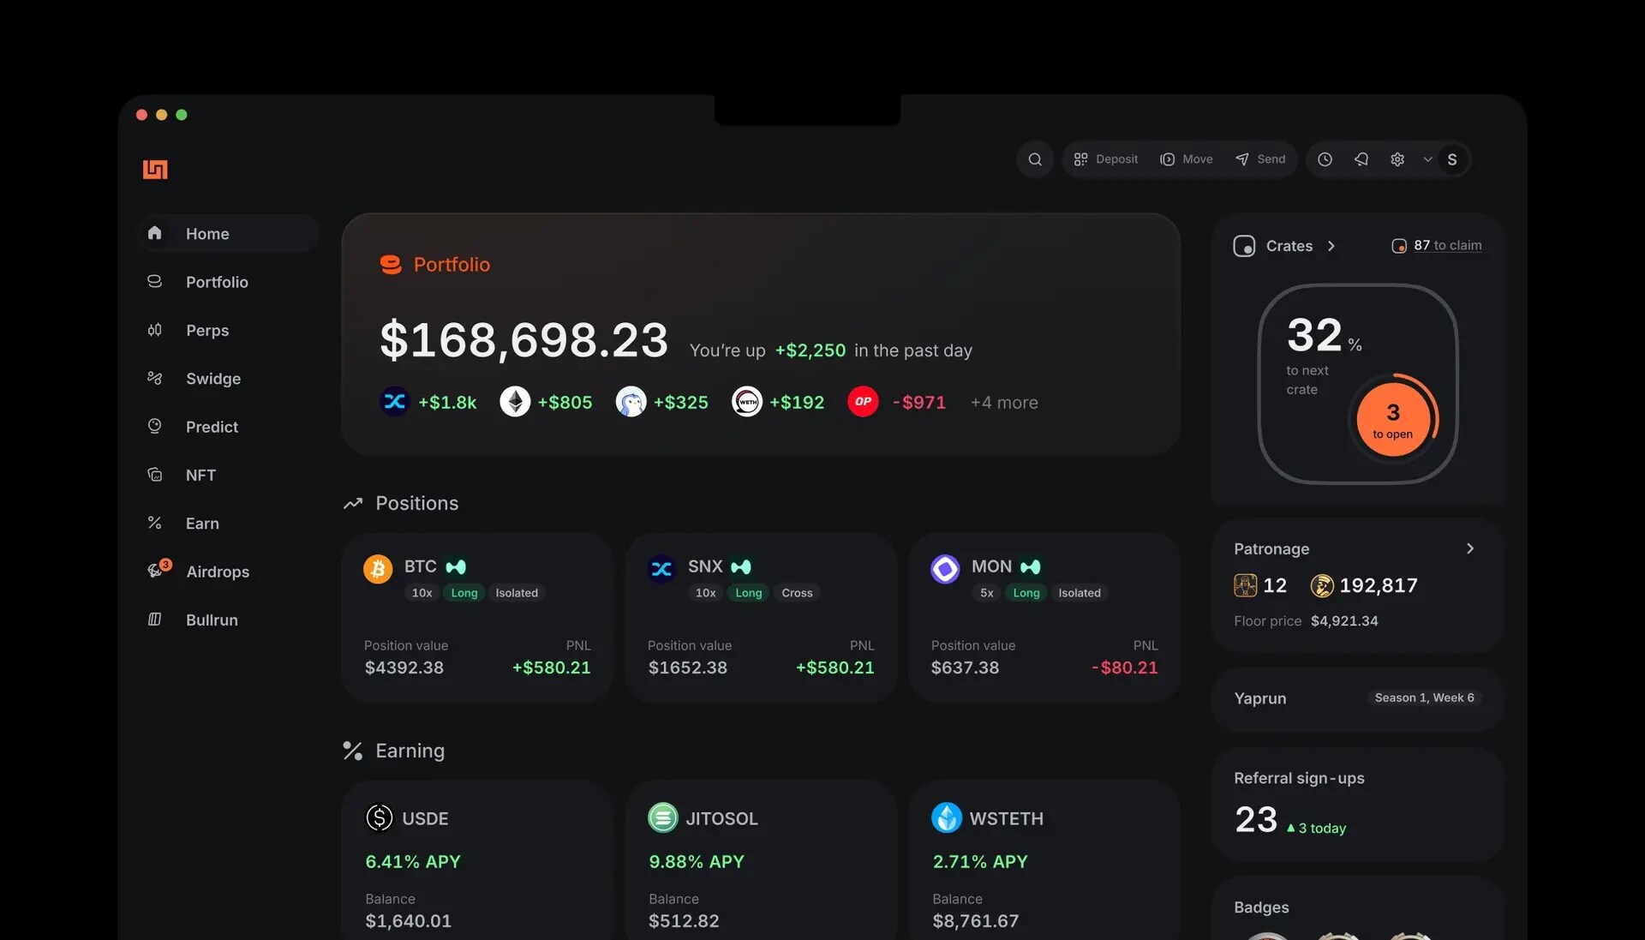Click the Ethereum token icon in Portfolio
The width and height of the screenshot is (1645, 940).
point(515,401)
